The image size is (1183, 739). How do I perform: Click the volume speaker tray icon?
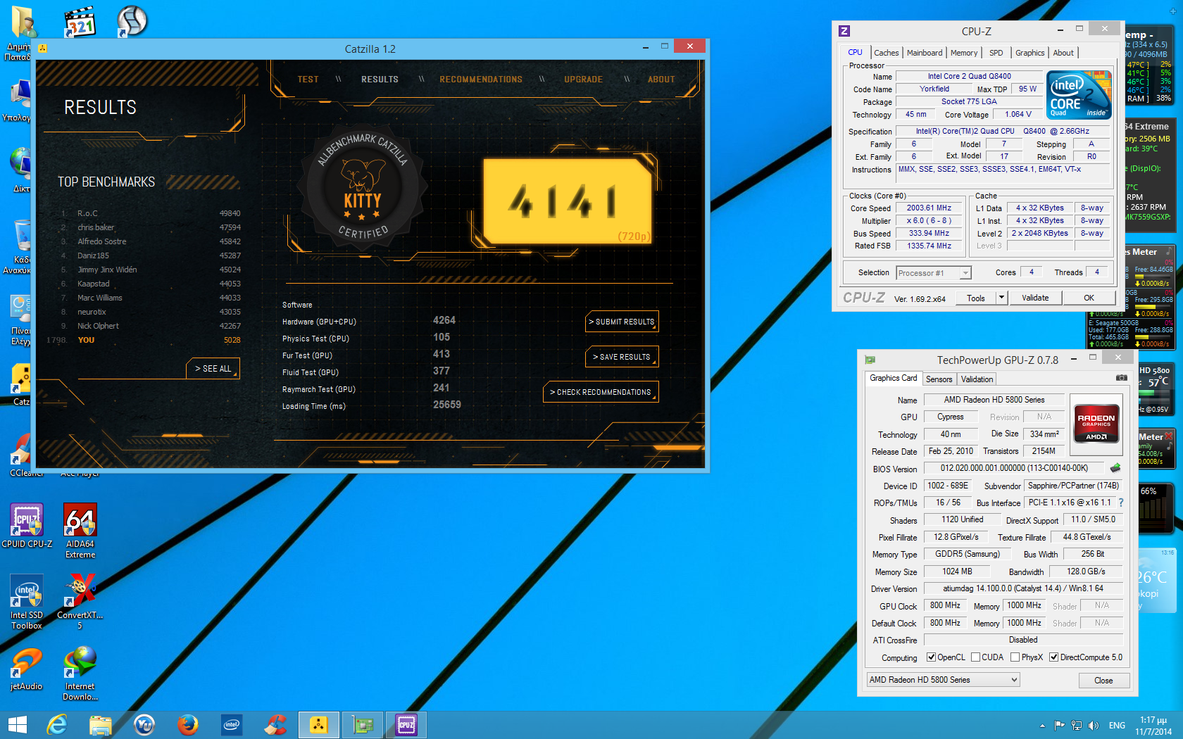click(x=1094, y=725)
